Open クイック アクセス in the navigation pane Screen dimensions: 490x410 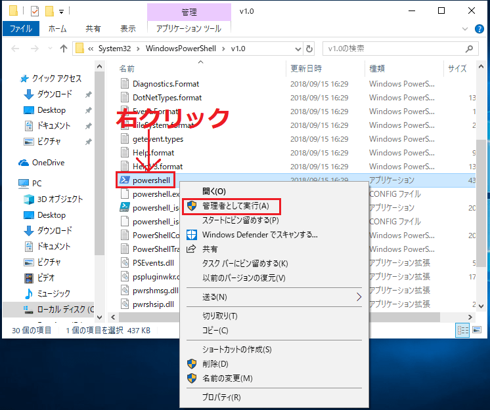pos(56,78)
